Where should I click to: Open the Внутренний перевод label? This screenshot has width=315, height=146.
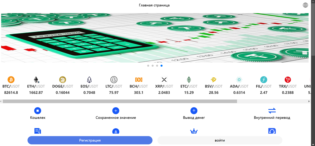point(272,118)
